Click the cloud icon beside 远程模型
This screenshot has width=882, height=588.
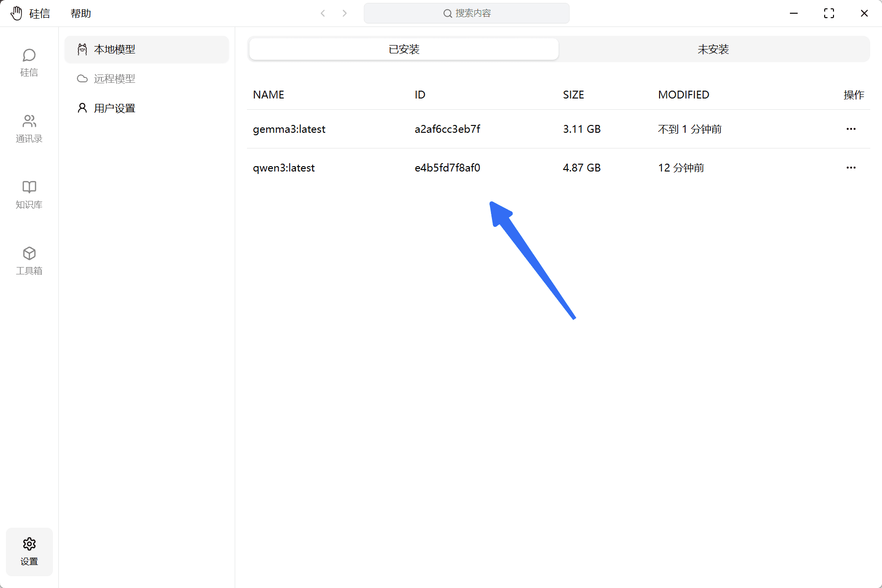[x=82, y=79]
